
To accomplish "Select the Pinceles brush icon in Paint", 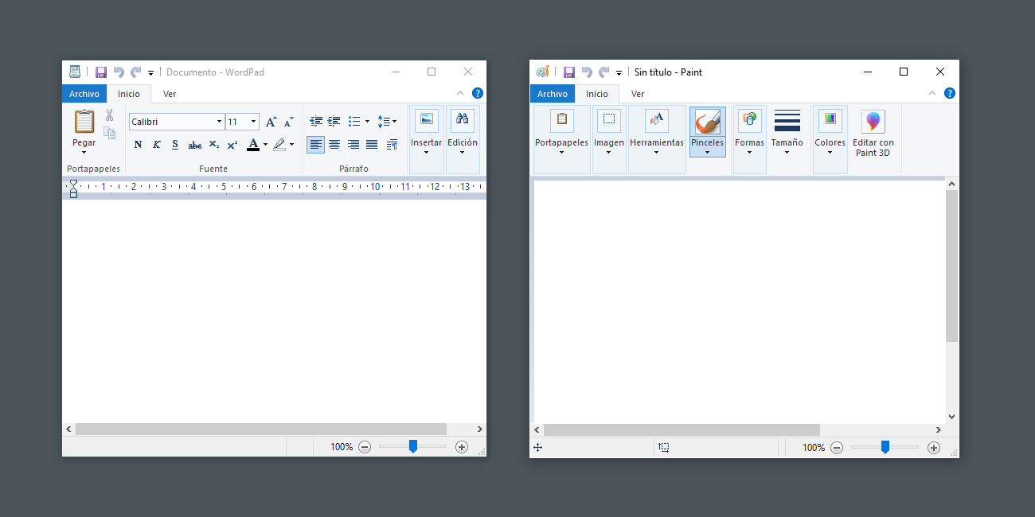I will (x=707, y=122).
